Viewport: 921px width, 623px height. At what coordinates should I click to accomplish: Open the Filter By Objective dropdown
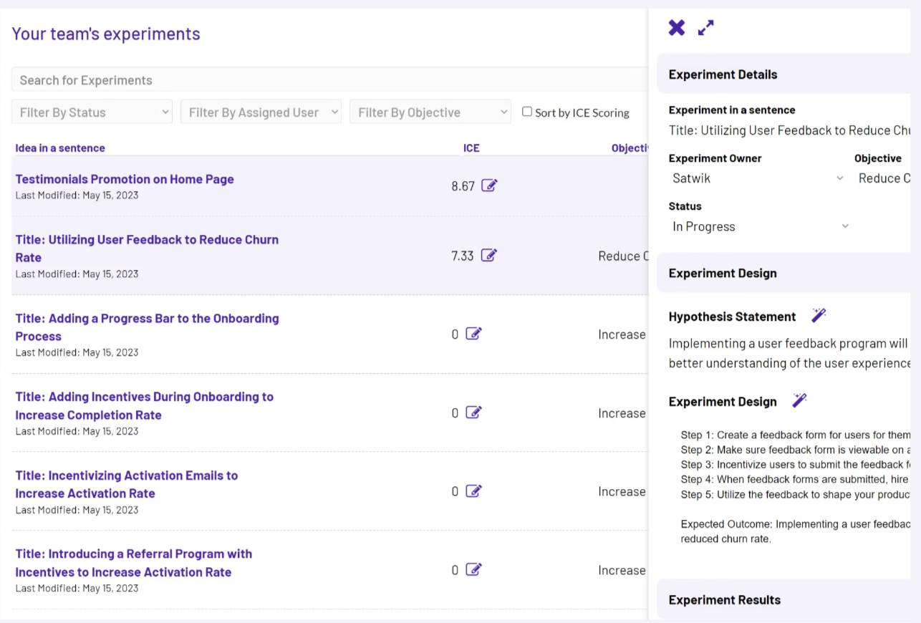coord(430,112)
